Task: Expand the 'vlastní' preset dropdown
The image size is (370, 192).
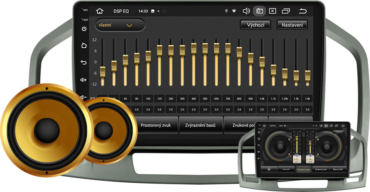Action: (x=120, y=25)
